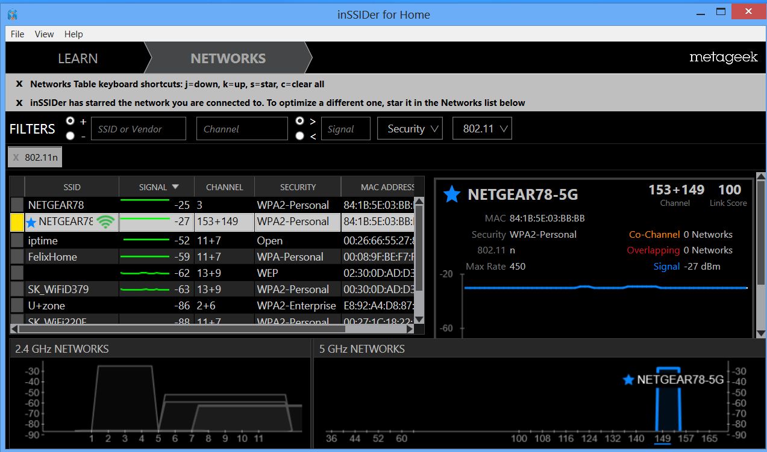Click the SIGNAL column sort arrow
The height and width of the screenshot is (452, 767).
[x=175, y=187]
